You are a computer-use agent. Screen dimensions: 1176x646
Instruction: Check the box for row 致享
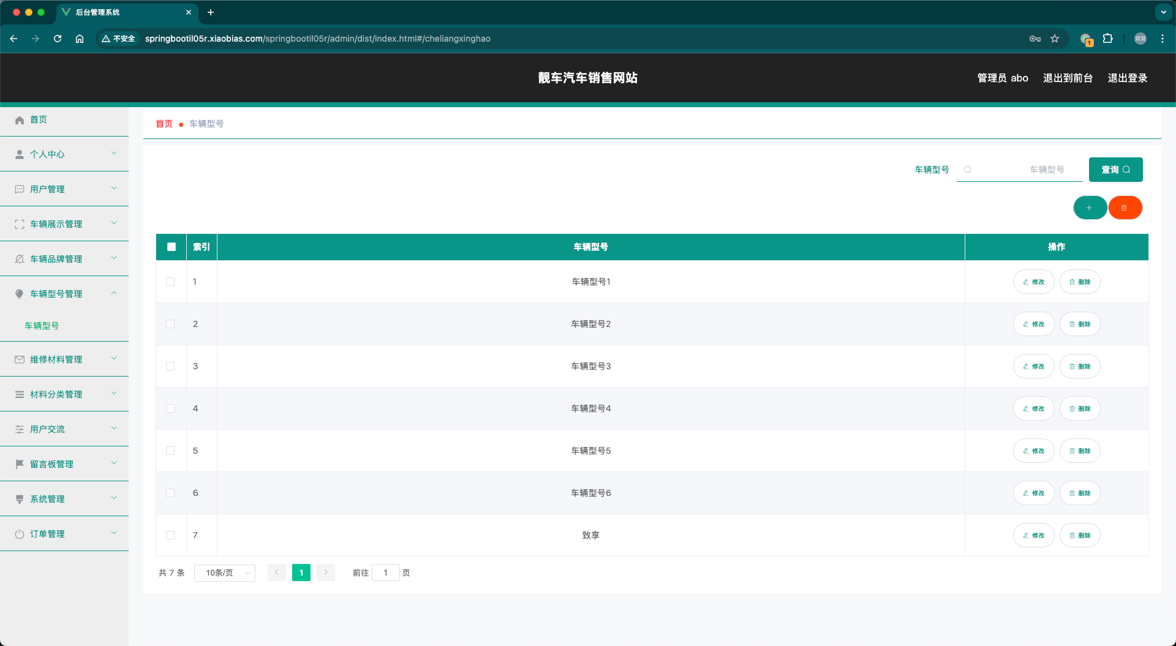click(170, 535)
